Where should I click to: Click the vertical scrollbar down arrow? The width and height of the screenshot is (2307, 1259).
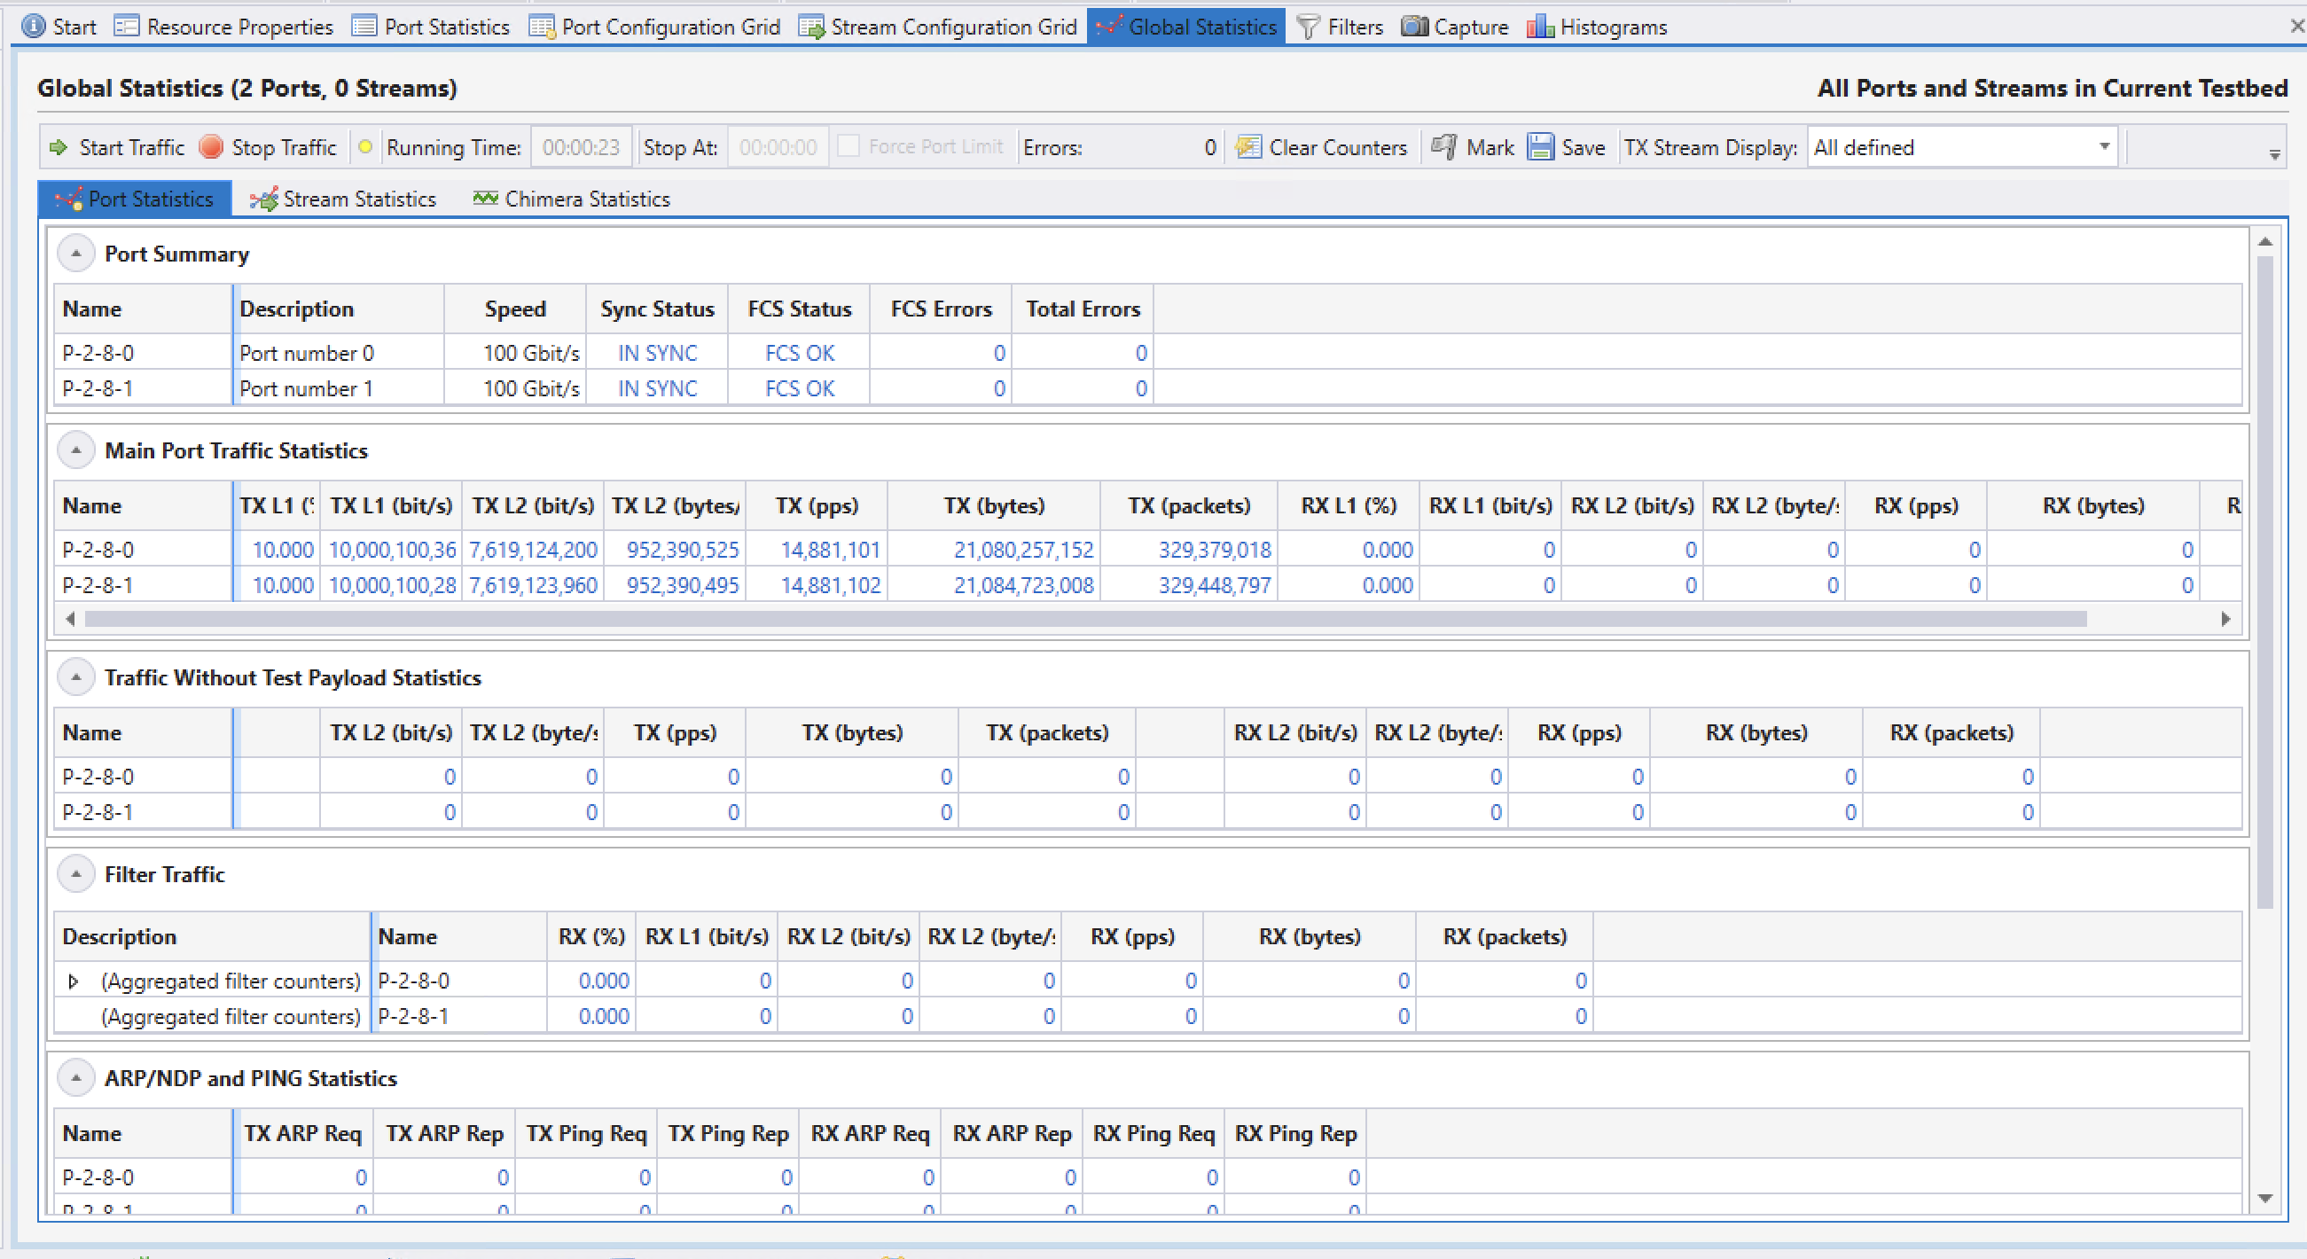tap(2266, 1198)
